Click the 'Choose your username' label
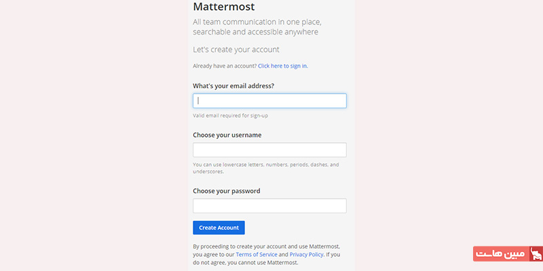 (x=227, y=135)
